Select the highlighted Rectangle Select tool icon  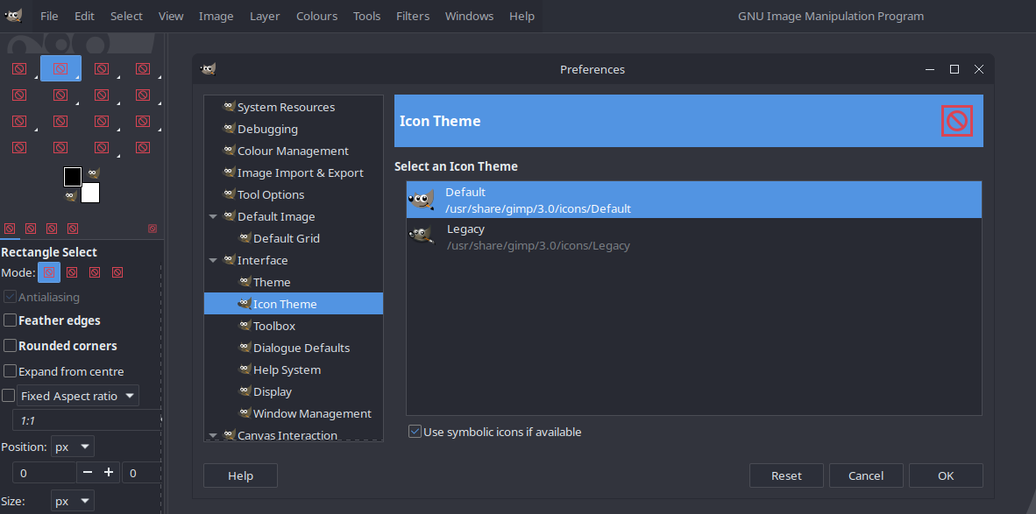60,68
